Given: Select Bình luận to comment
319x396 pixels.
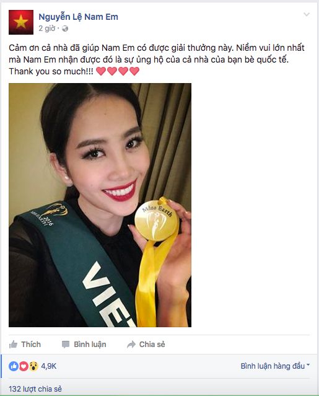Looking at the screenshot, I should click(x=84, y=344).
